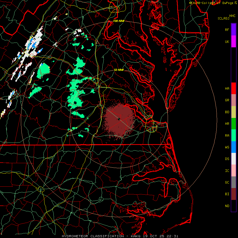Click the HYDROMETEOR CLASSIFICATION title caption

pyautogui.click(x=120, y=236)
